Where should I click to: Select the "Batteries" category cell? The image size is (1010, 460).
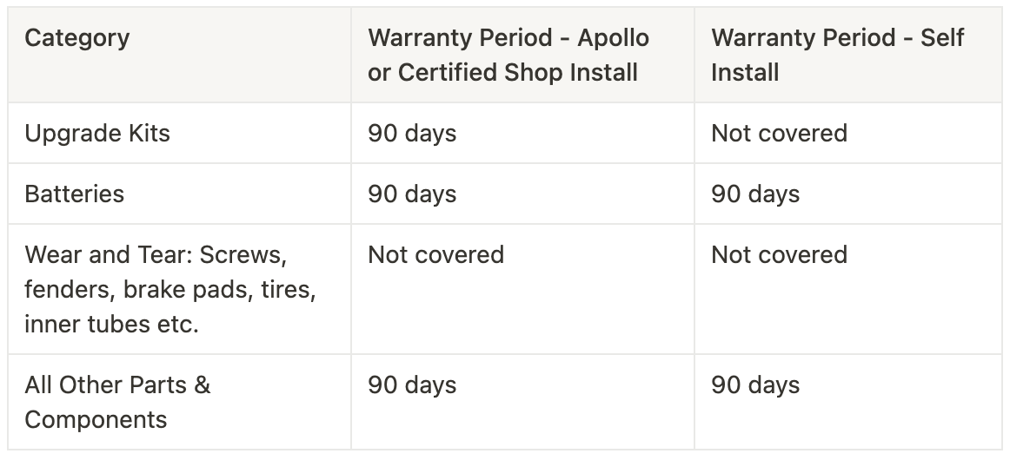point(75,194)
